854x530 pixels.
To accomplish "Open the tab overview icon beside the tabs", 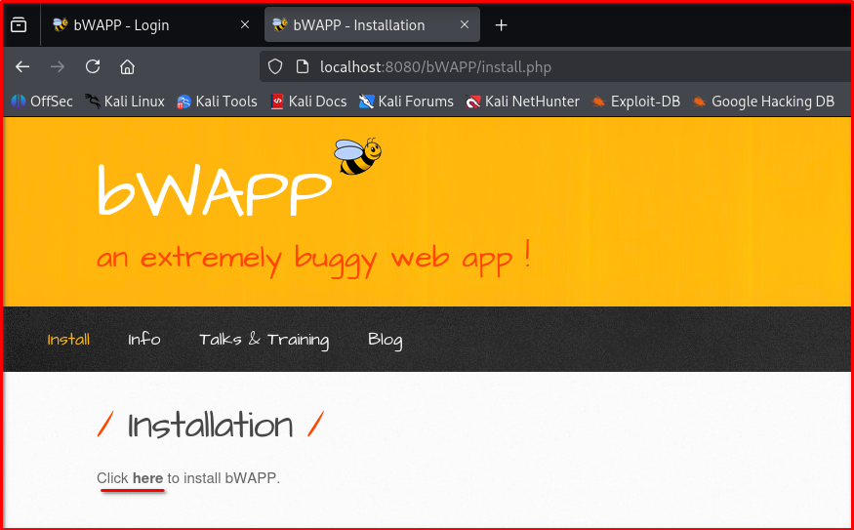I will (19, 25).
